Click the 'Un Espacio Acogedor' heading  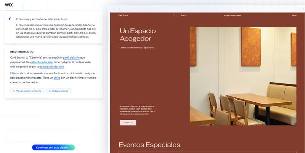click(138, 35)
